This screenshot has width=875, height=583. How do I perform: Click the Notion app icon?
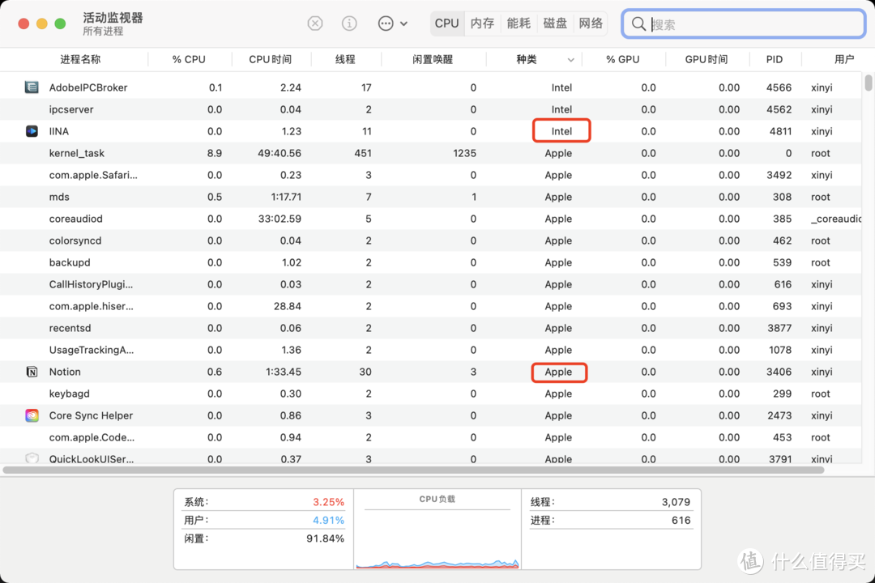pos(31,371)
